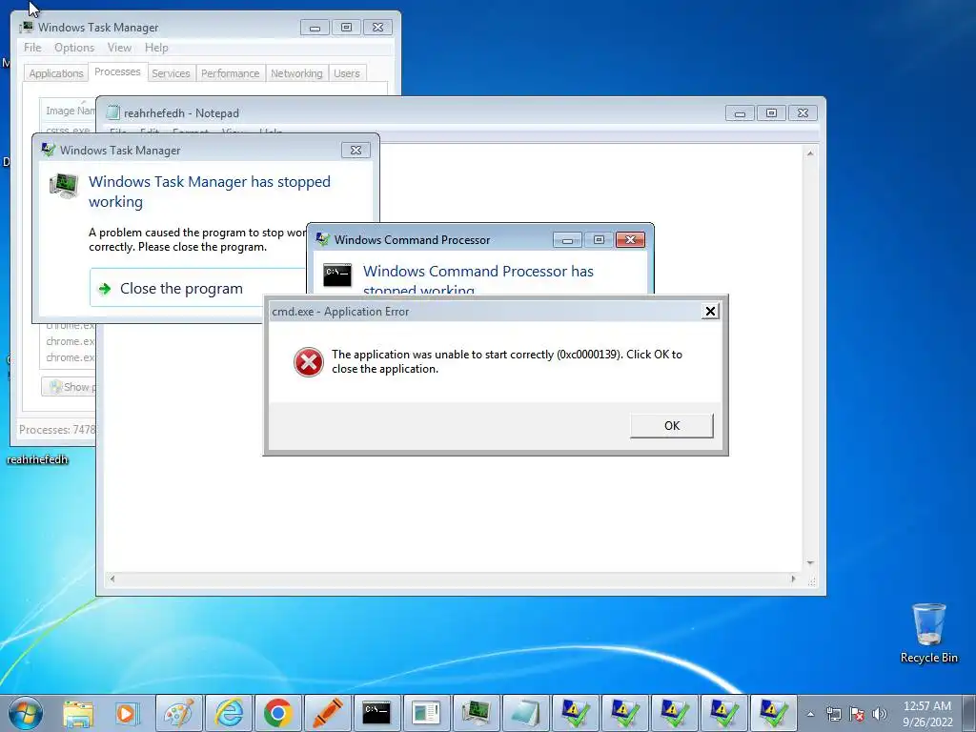The height and width of the screenshot is (732, 976).
Task: Open Paint from the taskbar
Action: pos(178,713)
